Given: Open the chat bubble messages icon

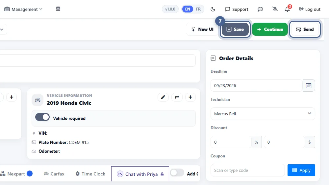Looking at the screenshot, I should [x=260, y=9].
